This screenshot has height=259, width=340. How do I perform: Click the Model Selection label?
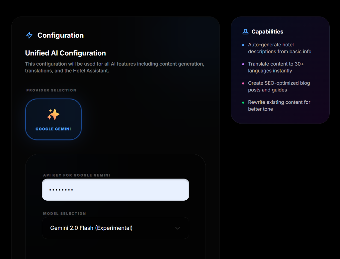[64, 214]
